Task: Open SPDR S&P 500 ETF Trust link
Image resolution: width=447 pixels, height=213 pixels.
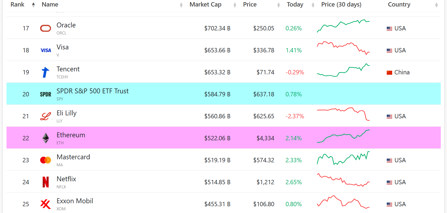Action: tap(93, 91)
